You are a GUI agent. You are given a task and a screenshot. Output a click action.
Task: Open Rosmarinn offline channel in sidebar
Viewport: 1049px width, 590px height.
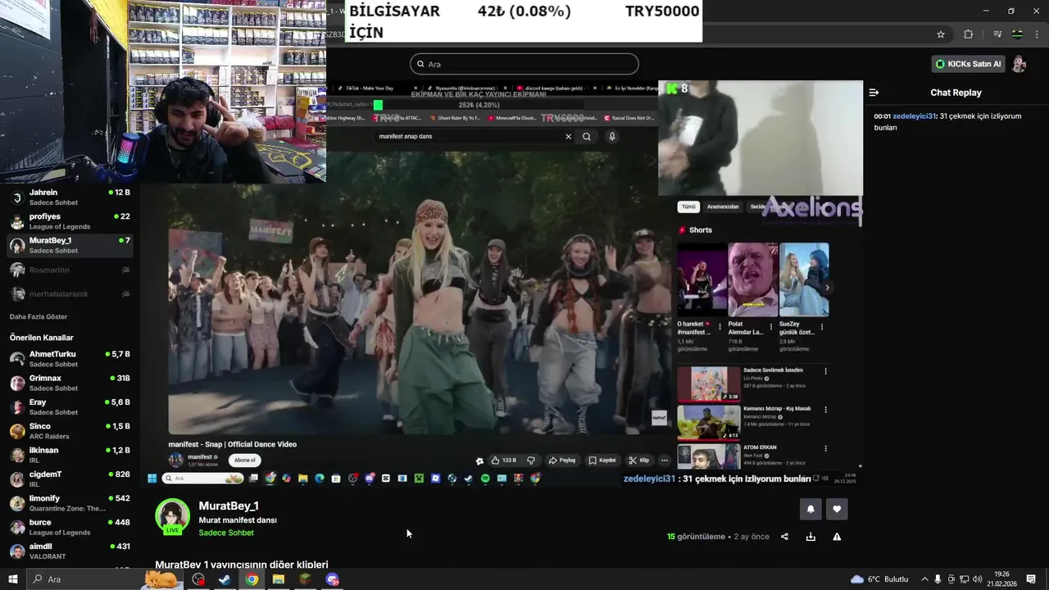click(x=70, y=270)
